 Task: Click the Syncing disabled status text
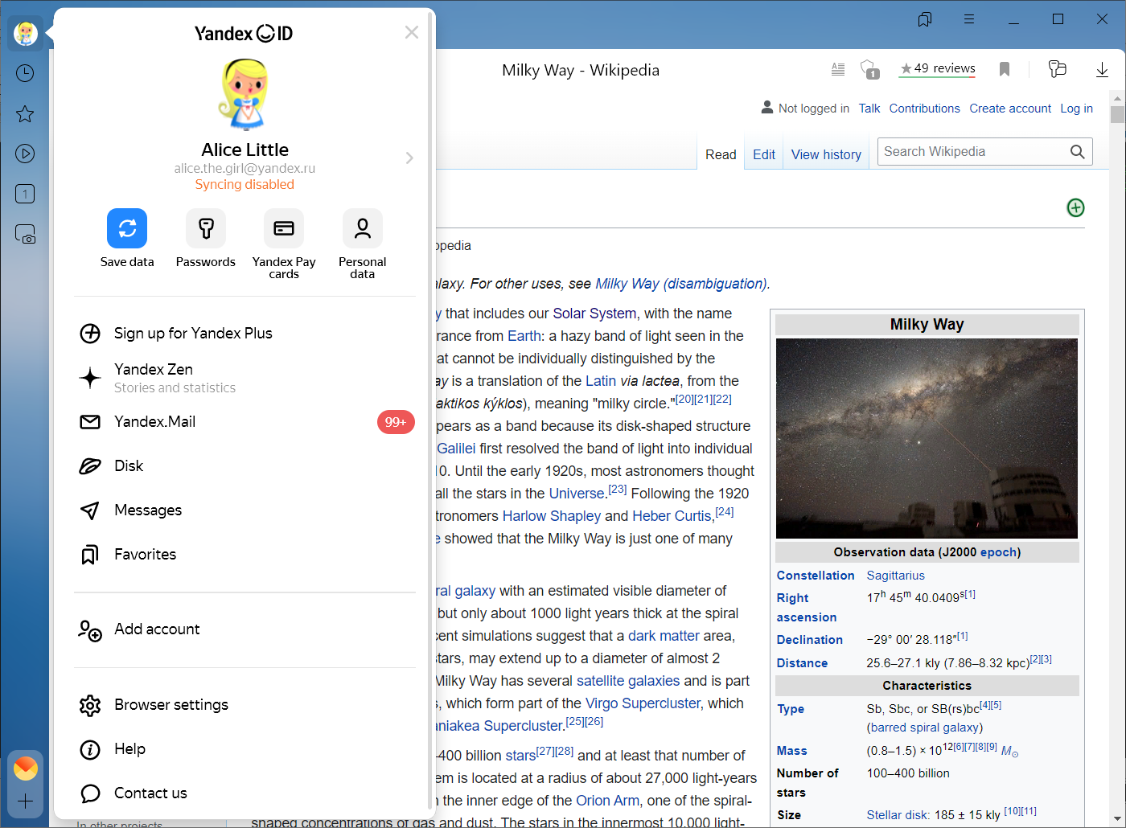[x=245, y=184]
